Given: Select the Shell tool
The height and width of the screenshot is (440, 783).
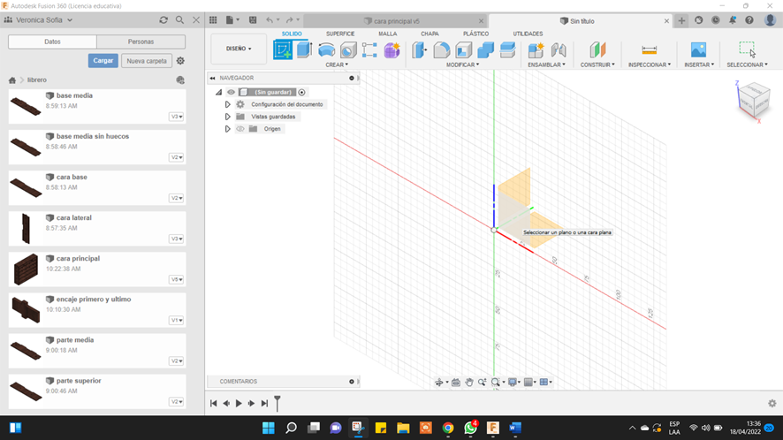Looking at the screenshot, I should [463, 50].
